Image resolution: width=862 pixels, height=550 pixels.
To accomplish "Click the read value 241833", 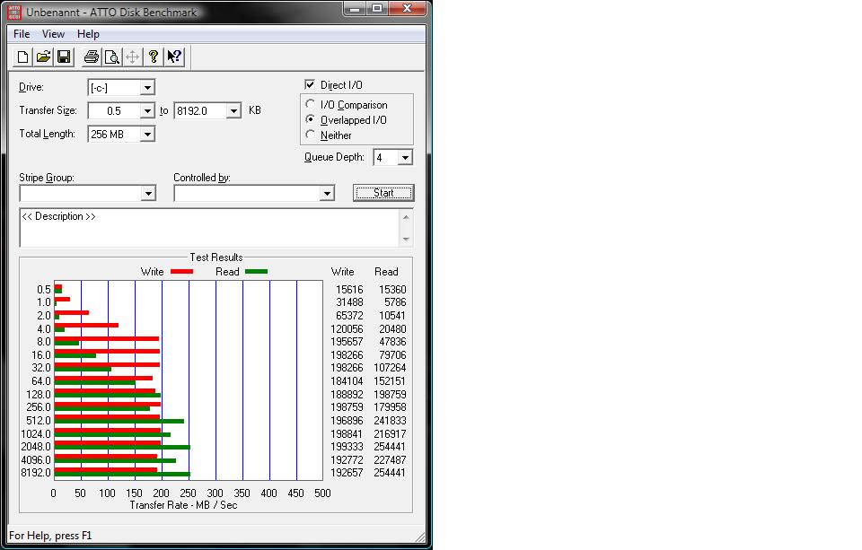I will point(390,421).
